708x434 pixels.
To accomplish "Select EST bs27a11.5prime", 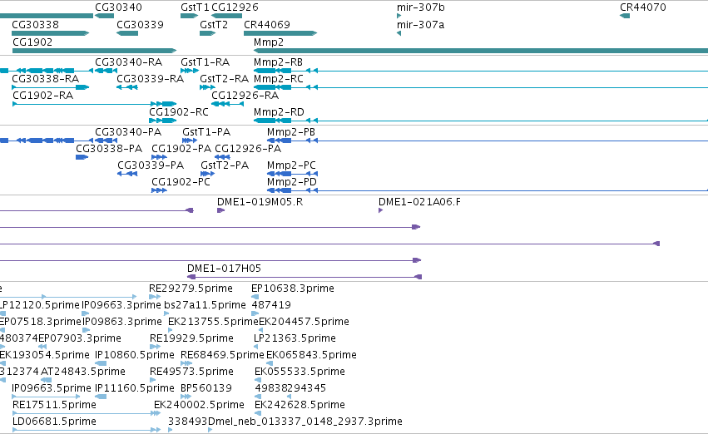I will tap(205, 305).
